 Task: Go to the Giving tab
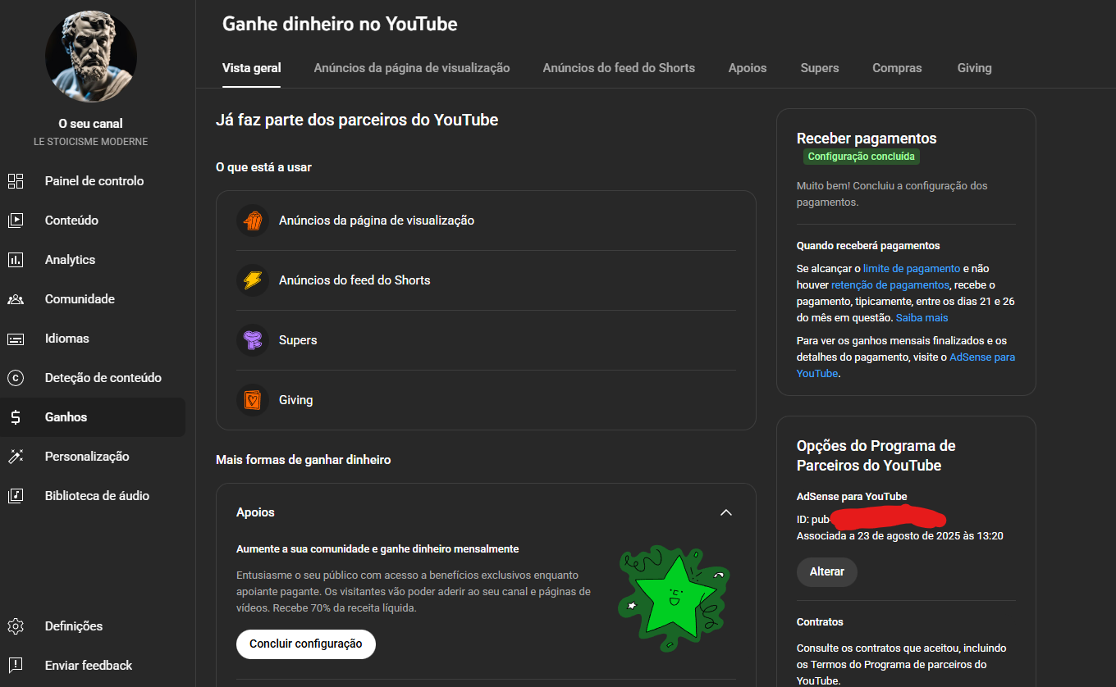[974, 68]
